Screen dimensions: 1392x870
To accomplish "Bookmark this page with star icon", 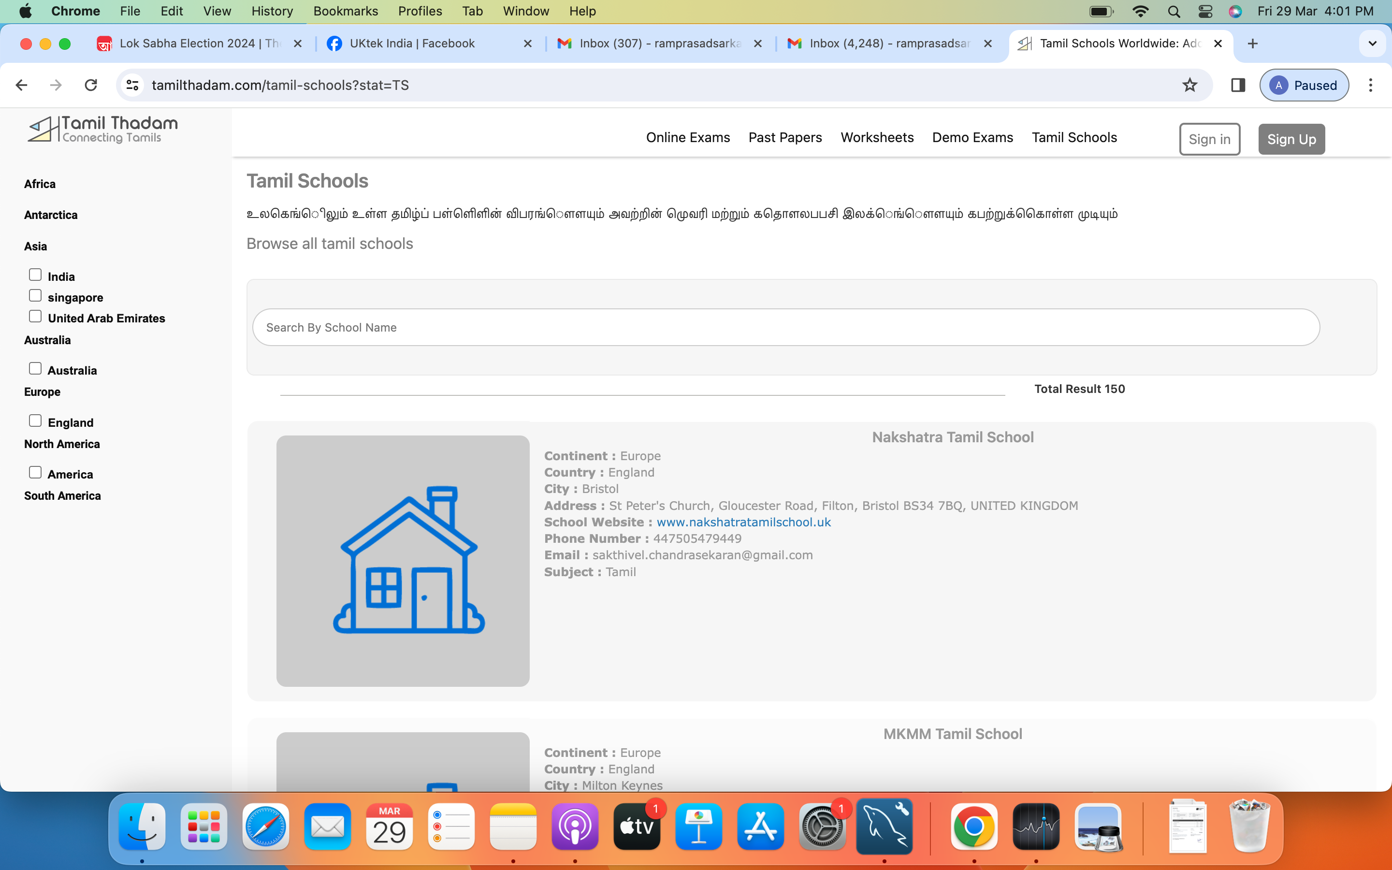I will [x=1189, y=85].
